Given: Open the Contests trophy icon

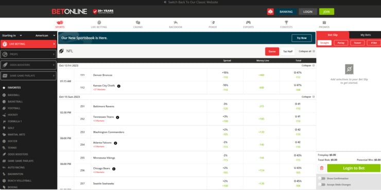Looking at the screenshot, I should click(x=286, y=23).
